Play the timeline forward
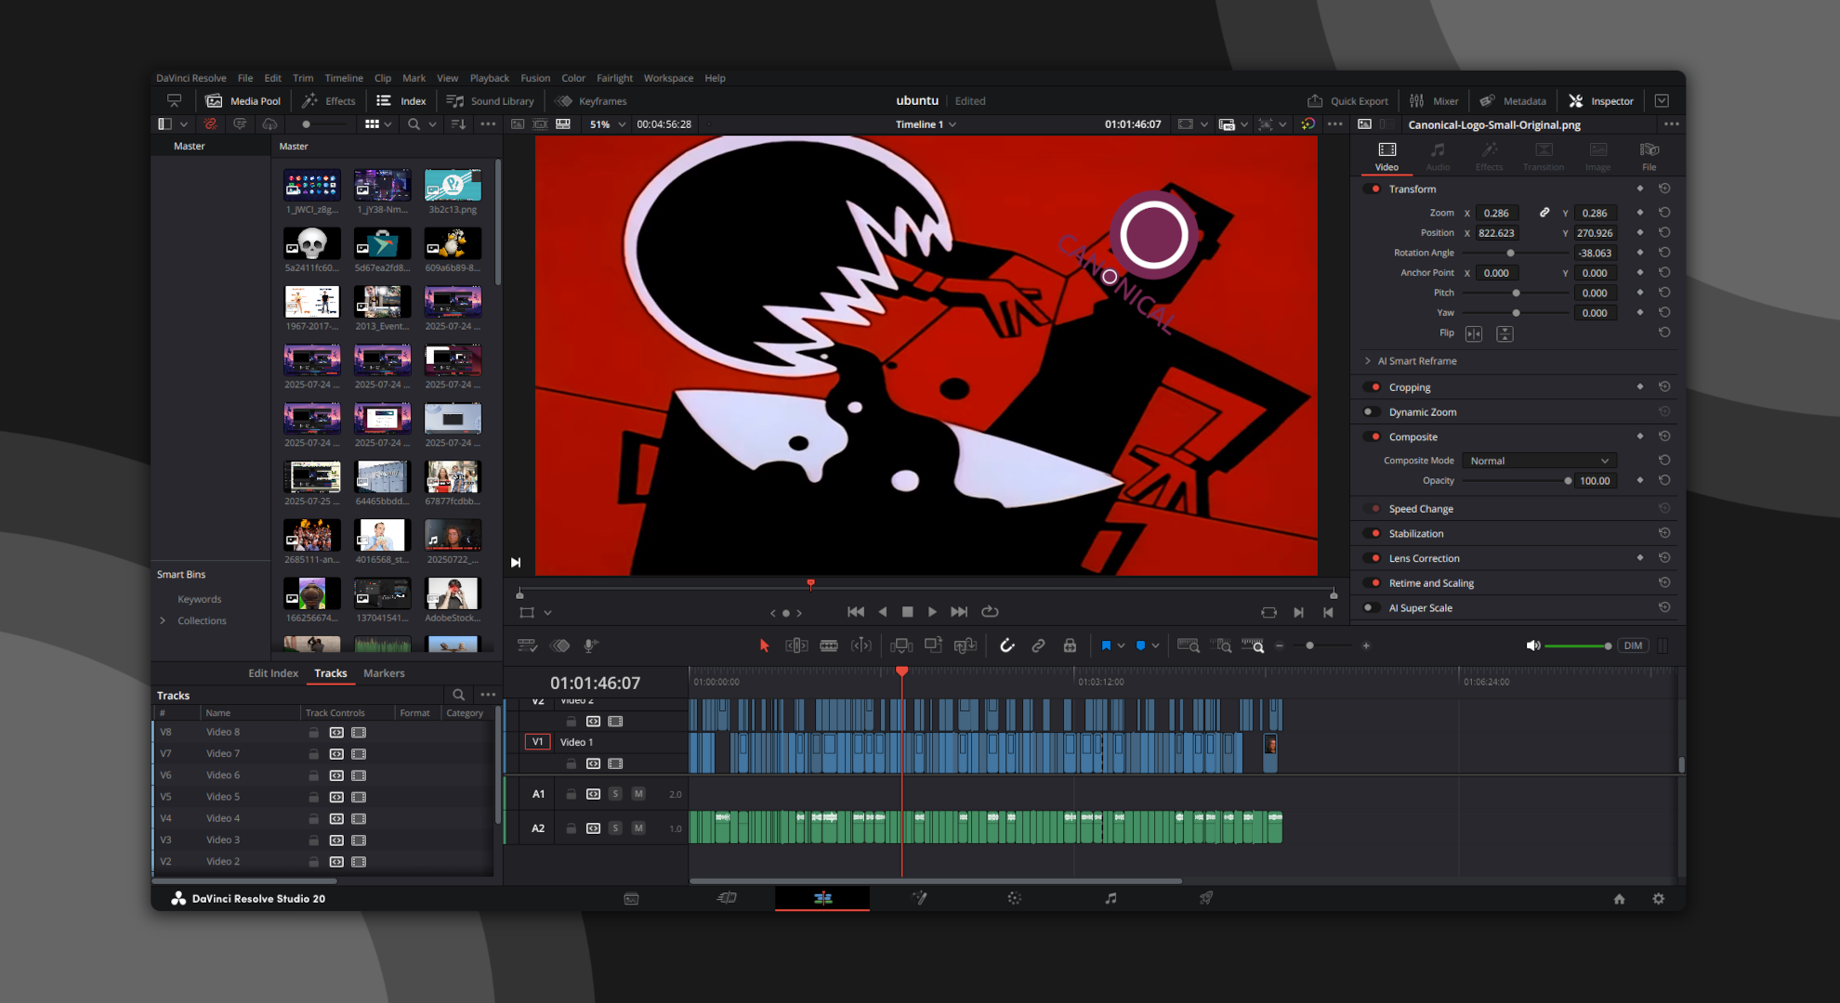Image resolution: width=1840 pixels, height=1003 pixels. [x=932, y=612]
